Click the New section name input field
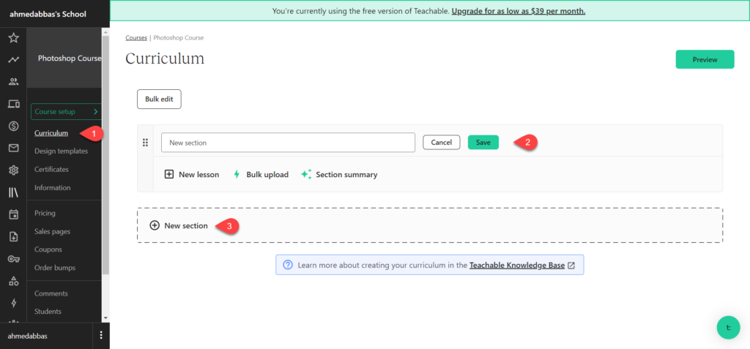 click(x=288, y=143)
